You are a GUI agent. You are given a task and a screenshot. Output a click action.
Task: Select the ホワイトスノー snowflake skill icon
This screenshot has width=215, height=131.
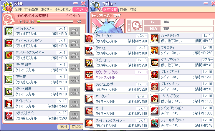coord(9,31)
